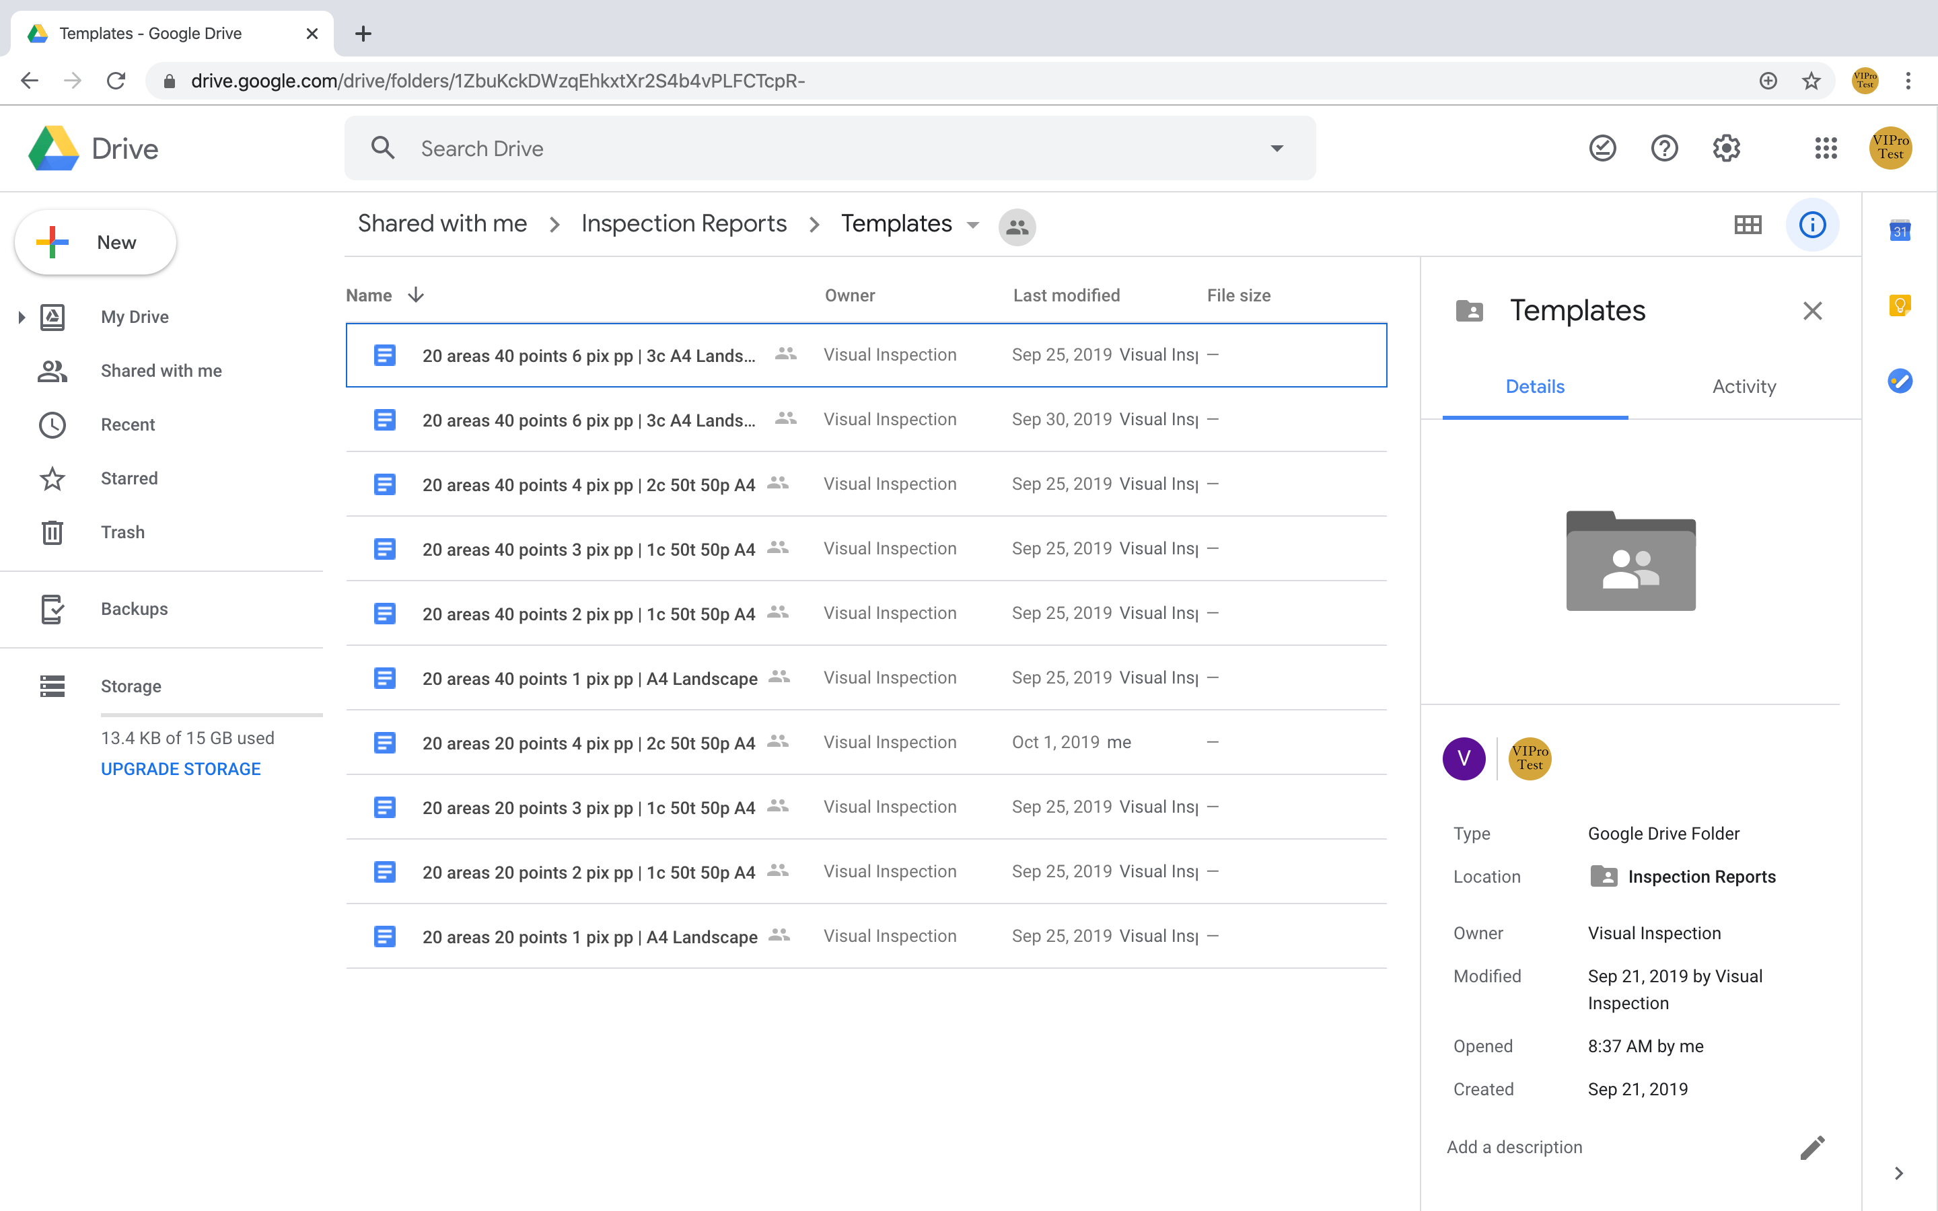
Task: Open Google Tasks side panel icon
Action: pyautogui.click(x=1900, y=380)
